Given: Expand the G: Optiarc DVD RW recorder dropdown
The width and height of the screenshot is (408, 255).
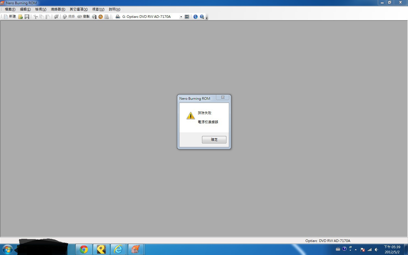Looking at the screenshot, I should [x=181, y=17].
